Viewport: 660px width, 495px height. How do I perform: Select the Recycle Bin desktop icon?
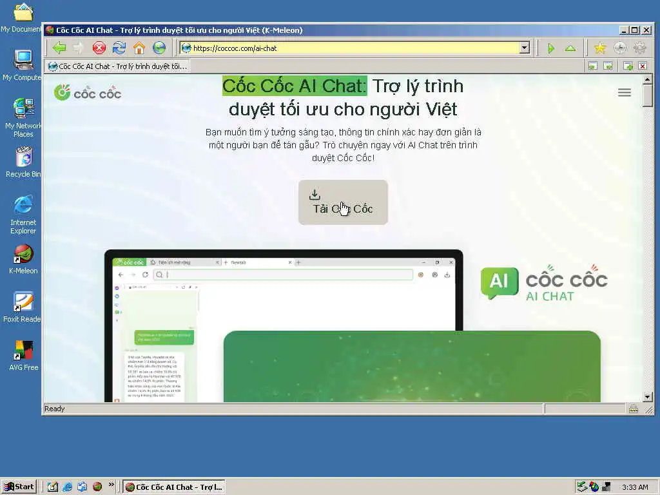[x=24, y=162]
